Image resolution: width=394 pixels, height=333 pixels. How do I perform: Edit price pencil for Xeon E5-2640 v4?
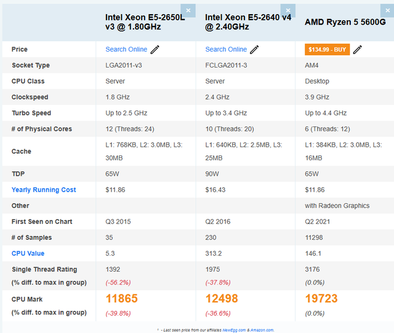click(x=254, y=50)
